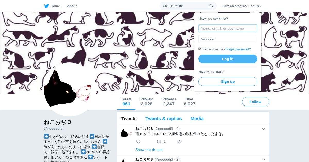Click the Twitter bird logo icon
Screen dimensions: 309x162
pyautogui.click(x=46, y=6)
